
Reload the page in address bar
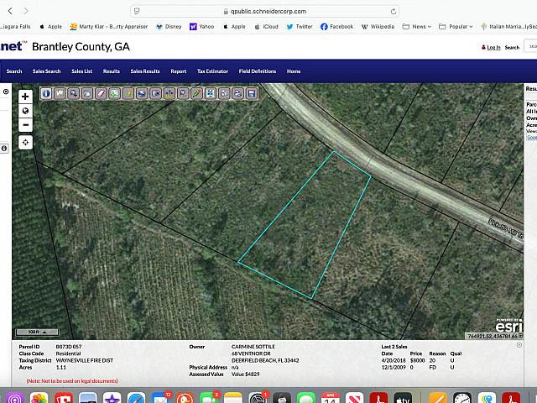click(x=394, y=11)
